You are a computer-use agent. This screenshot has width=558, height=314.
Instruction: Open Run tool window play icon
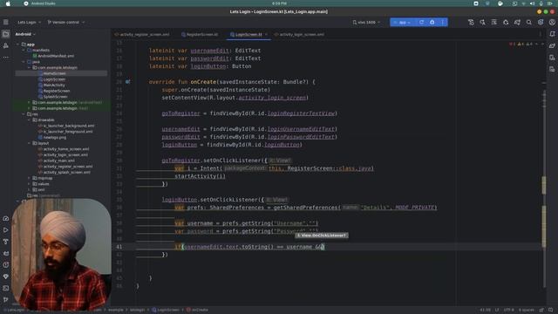[x=6, y=230]
